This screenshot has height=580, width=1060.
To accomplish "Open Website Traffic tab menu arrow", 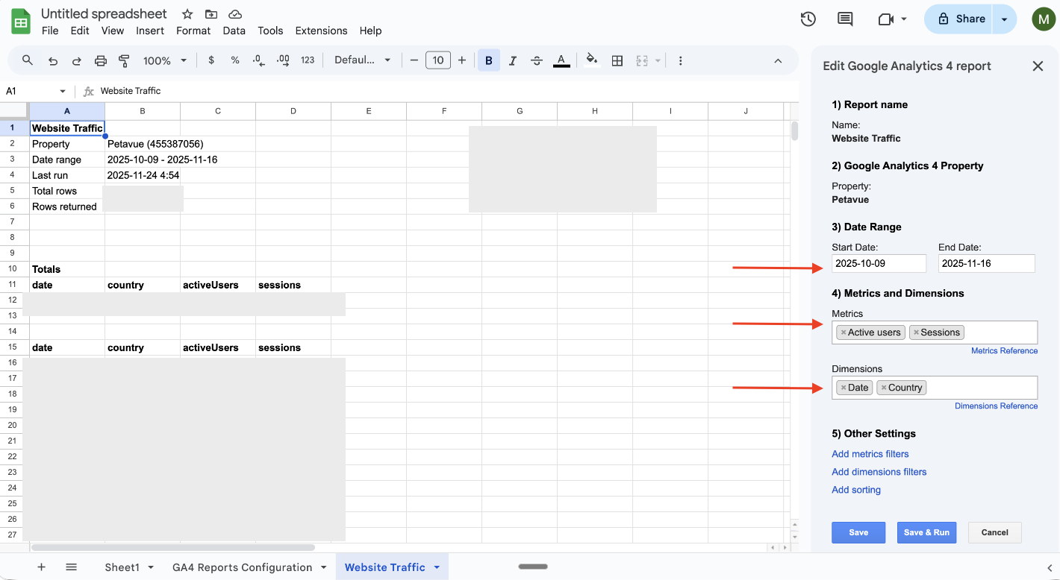I will (x=437, y=567).
